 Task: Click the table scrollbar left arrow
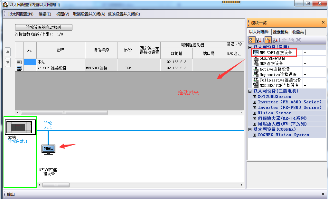[18, 112]
